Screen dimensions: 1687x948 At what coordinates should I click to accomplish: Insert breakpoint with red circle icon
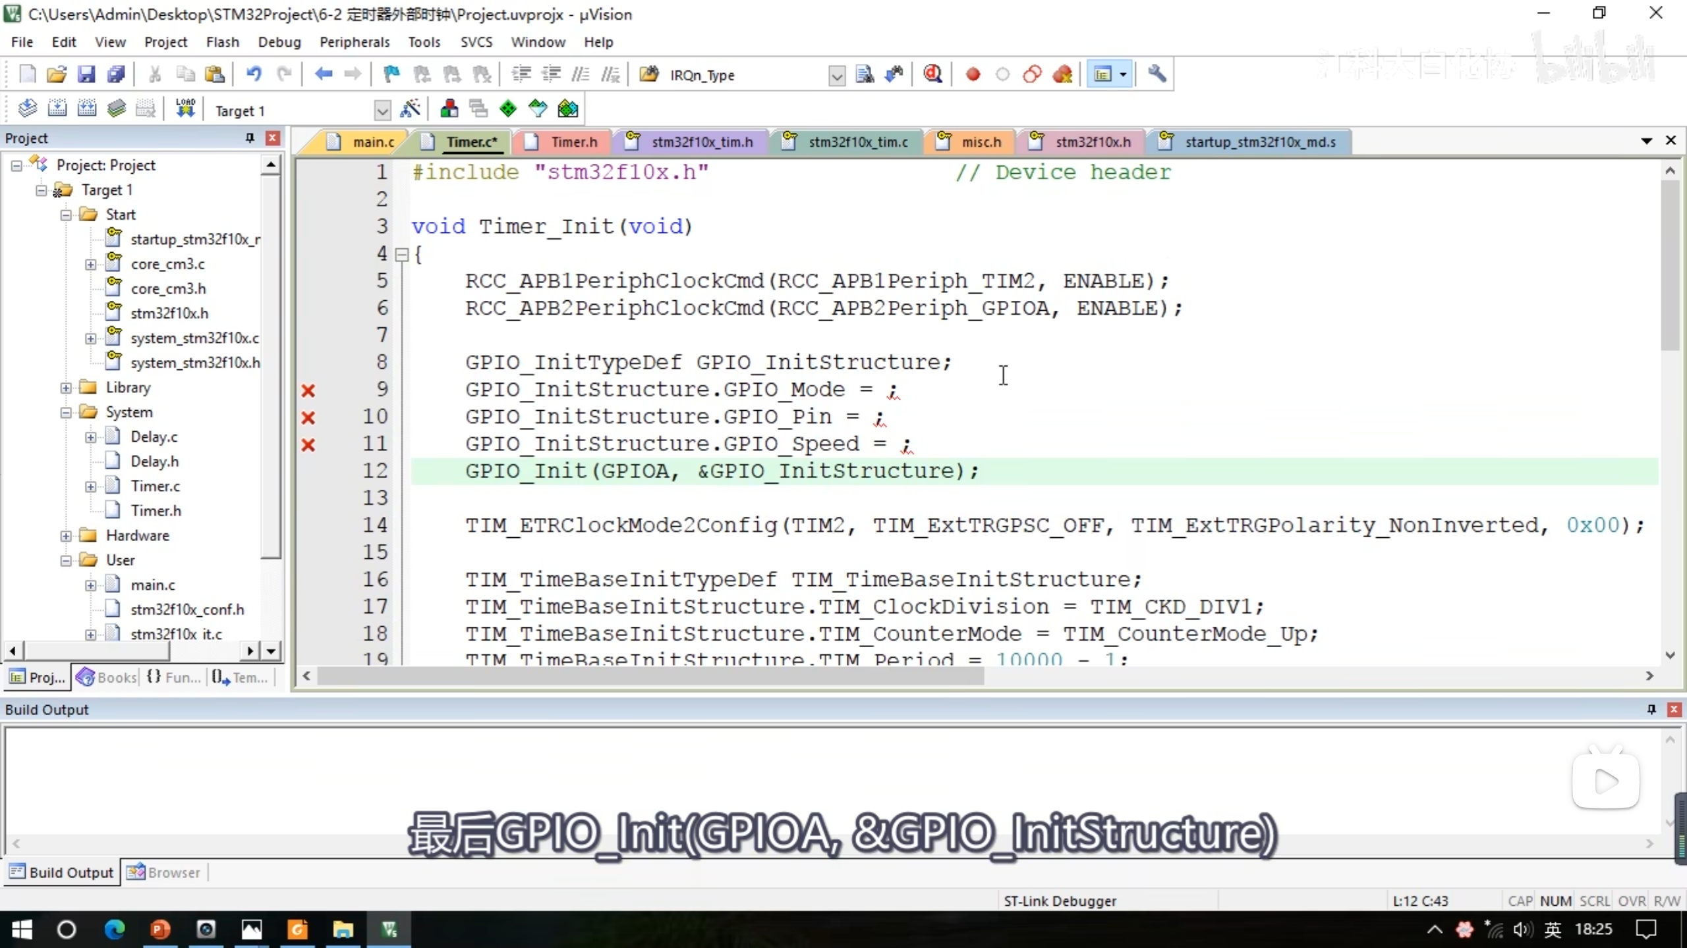(x=973, y=74)
